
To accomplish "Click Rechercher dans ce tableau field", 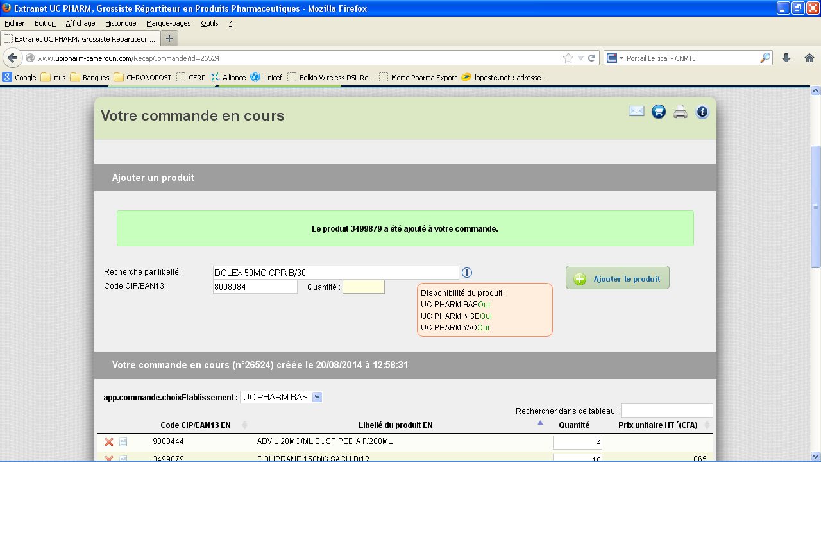I will coord(667,411).
